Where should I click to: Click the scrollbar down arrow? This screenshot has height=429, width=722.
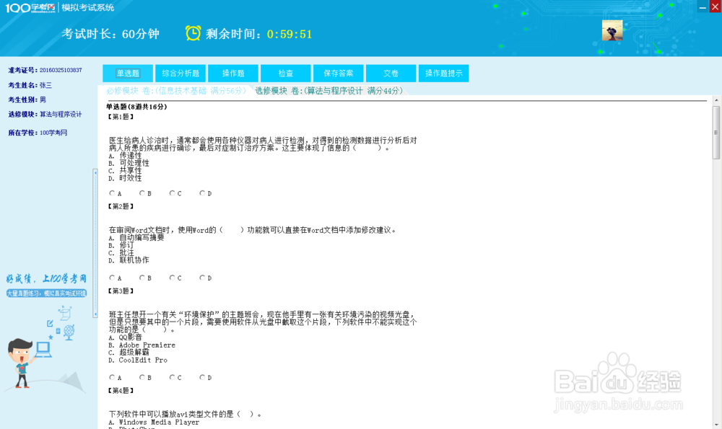(716, 425)
